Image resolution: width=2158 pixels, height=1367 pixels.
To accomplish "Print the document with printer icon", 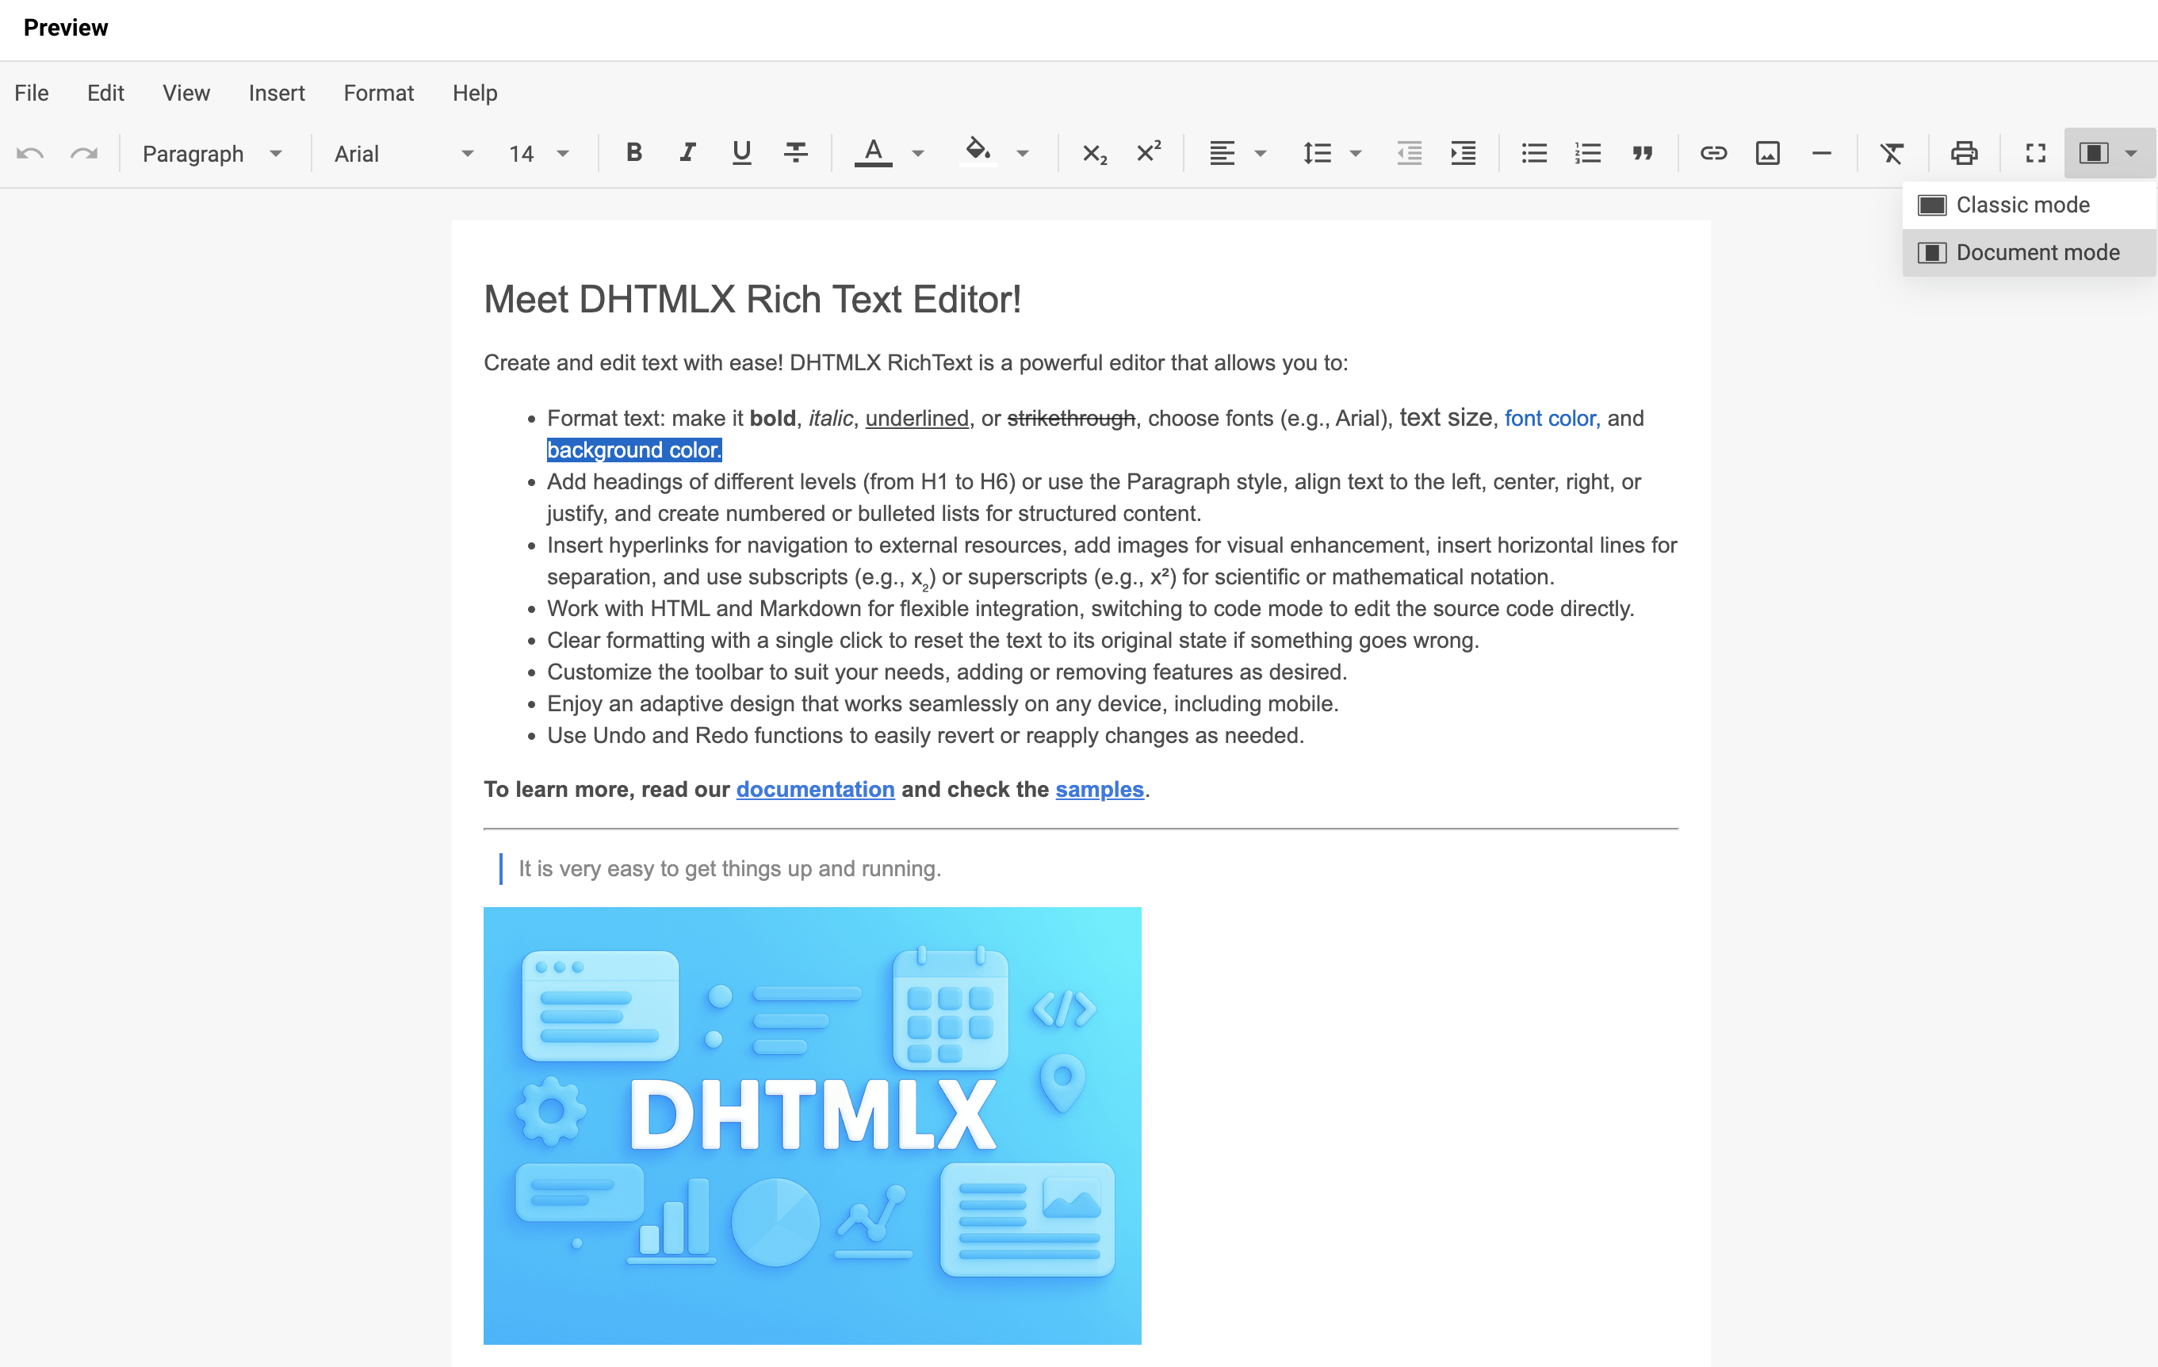I will click(x=1964, y=153).
